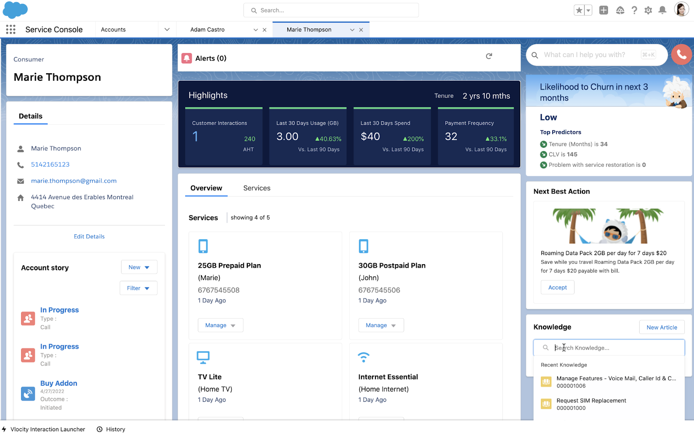Switch to the Services tab
The width and height of the screenshot is (694, 437).
click(x=257, y=188)
